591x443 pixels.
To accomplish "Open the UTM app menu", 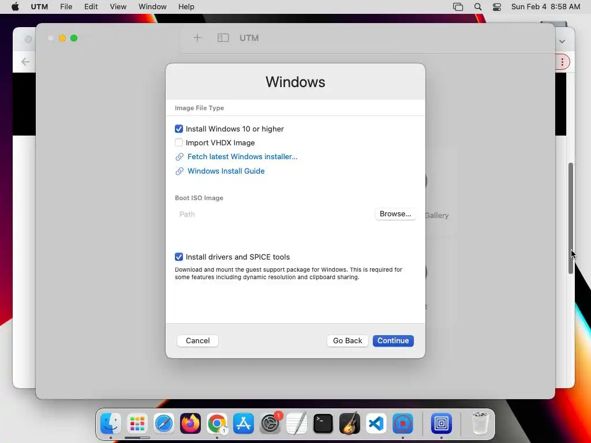I will click(x=39, y=7).
